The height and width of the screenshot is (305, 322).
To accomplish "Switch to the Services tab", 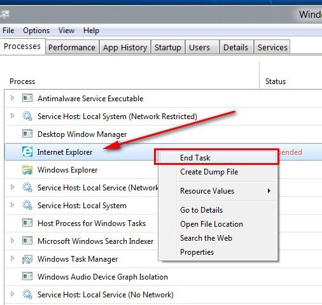I will click(x=272, y=47).
